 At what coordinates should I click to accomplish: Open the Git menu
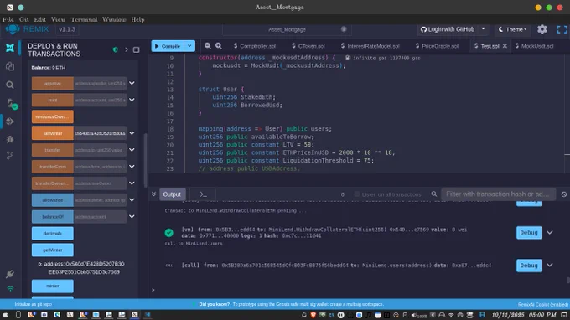(24, 19)
